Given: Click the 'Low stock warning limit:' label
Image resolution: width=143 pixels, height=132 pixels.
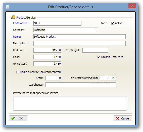Looking at the screenshot, I should coord(84,78).
